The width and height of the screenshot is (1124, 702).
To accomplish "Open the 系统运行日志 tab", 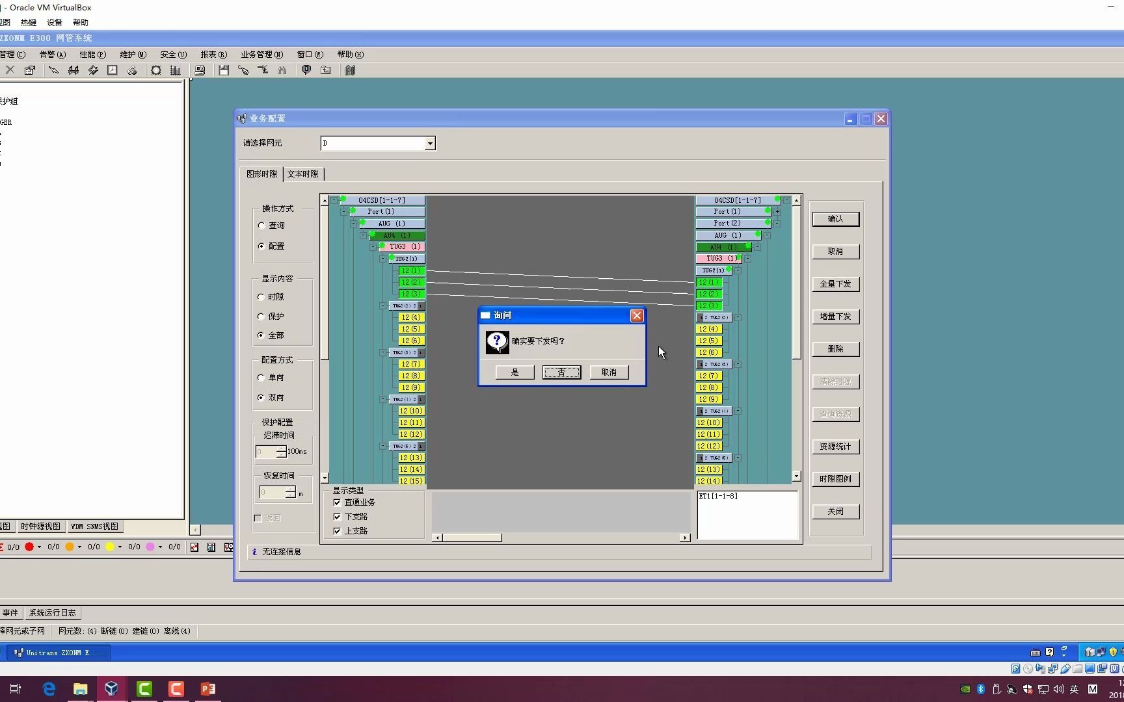I will click(x=53, y=613).
